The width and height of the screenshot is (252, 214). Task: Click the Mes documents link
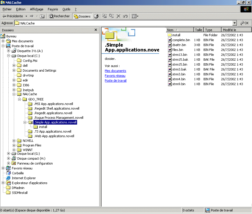pos(115,71)
